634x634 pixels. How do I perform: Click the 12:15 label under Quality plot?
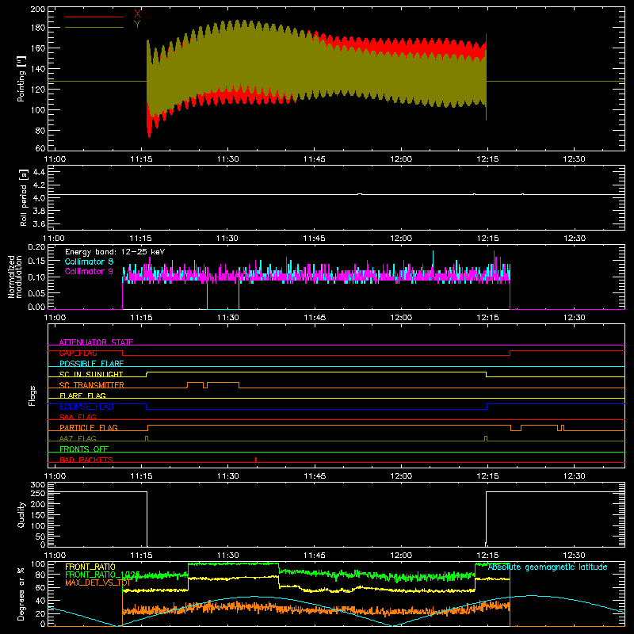[487, 556]
